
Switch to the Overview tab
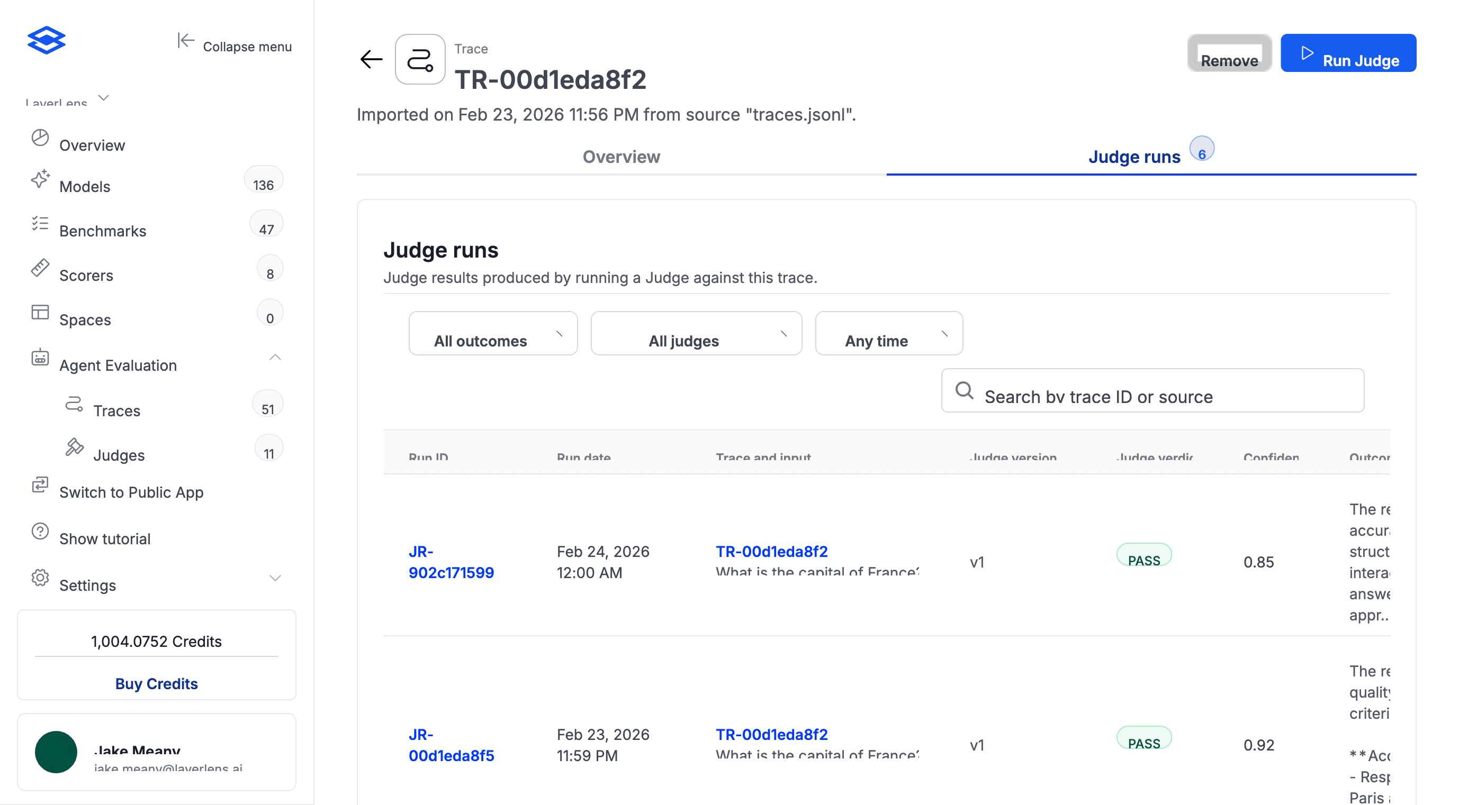click(621, 157)
